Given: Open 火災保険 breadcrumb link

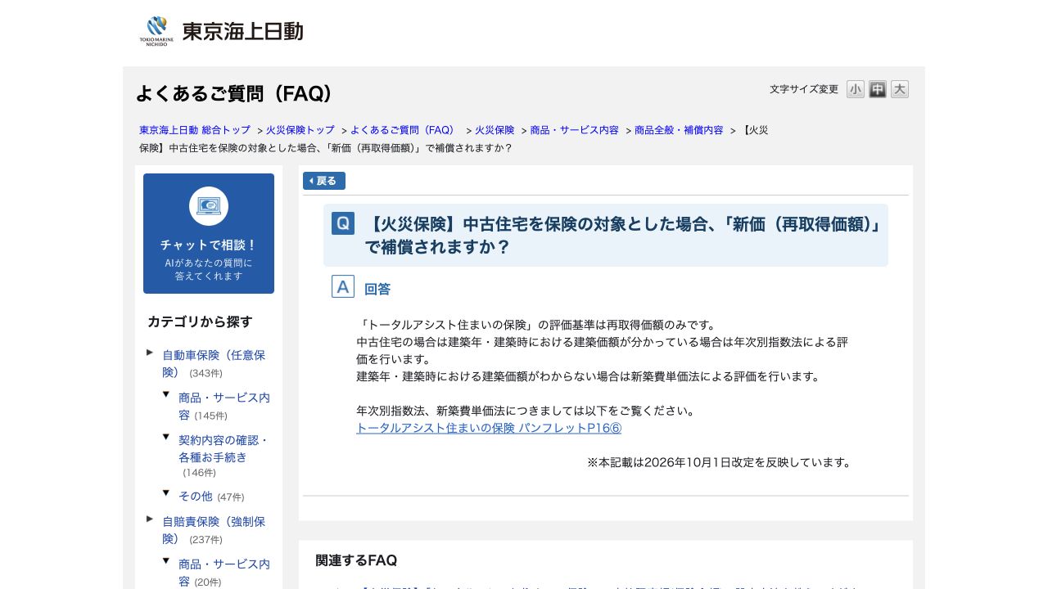Looking at the screenshot, I should 495,130.
